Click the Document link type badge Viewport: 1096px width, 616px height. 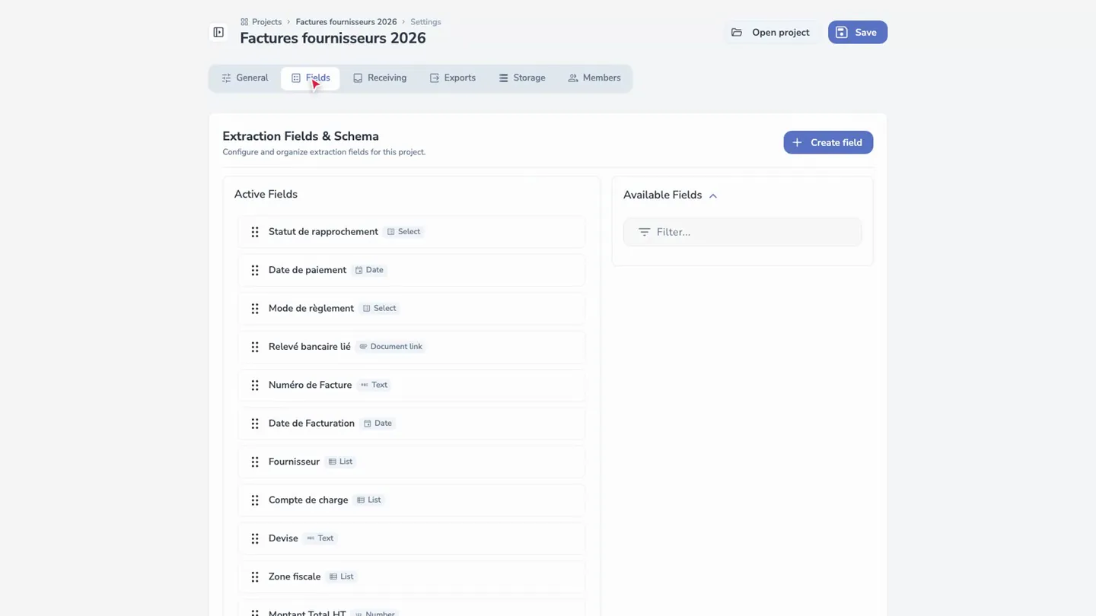click(x=390, y=346)
